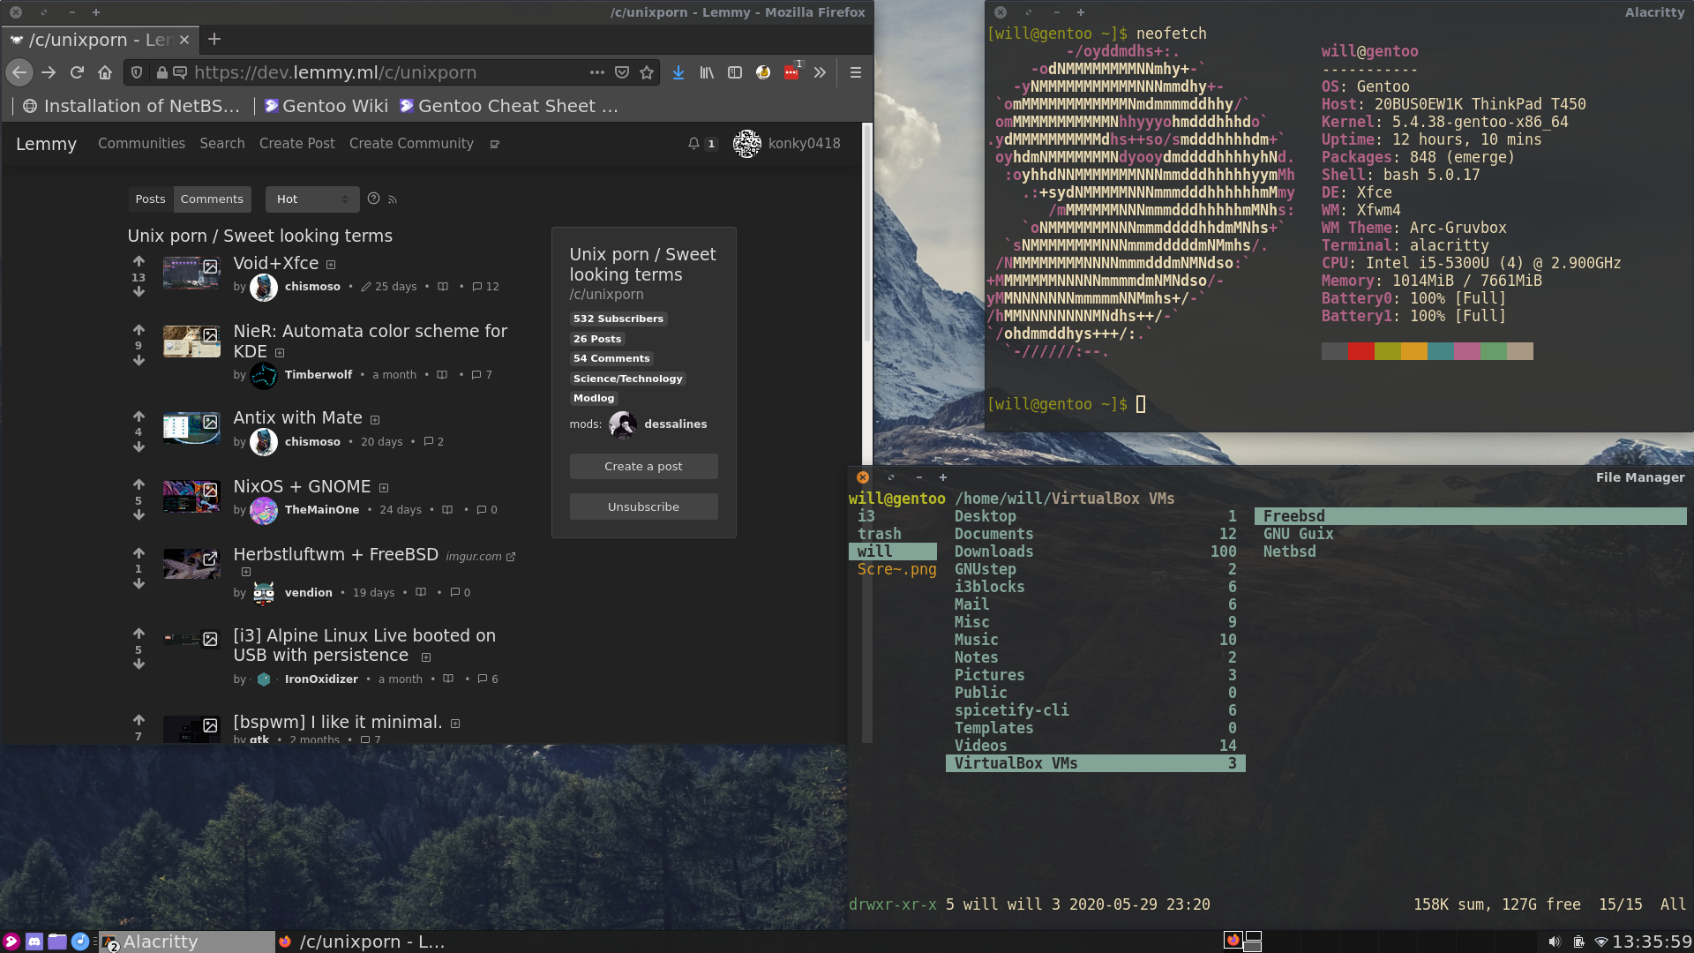Open sorting help question-mark icon
This screenshot has height=953, width=1694.
373,199
